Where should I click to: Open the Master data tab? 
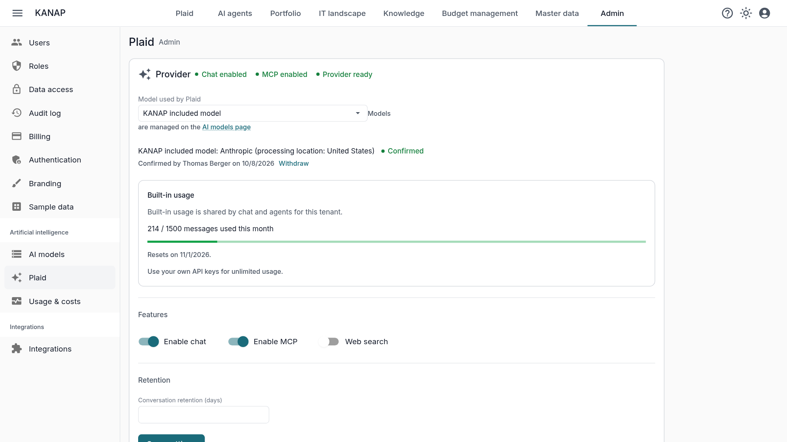557,13
